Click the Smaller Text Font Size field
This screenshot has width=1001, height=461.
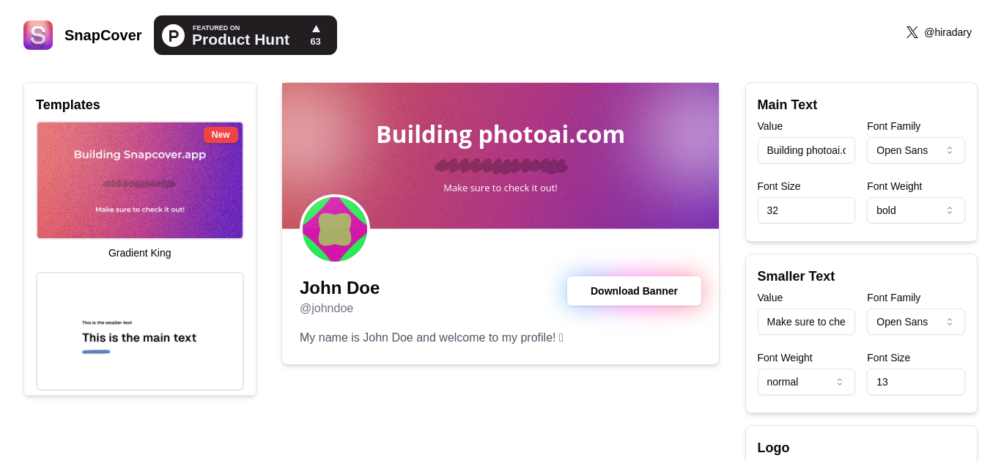915,382
